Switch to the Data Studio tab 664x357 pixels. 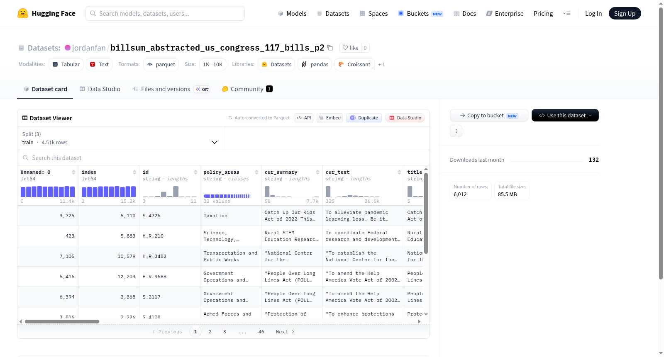pyautogui.click(x=100, y=89)
